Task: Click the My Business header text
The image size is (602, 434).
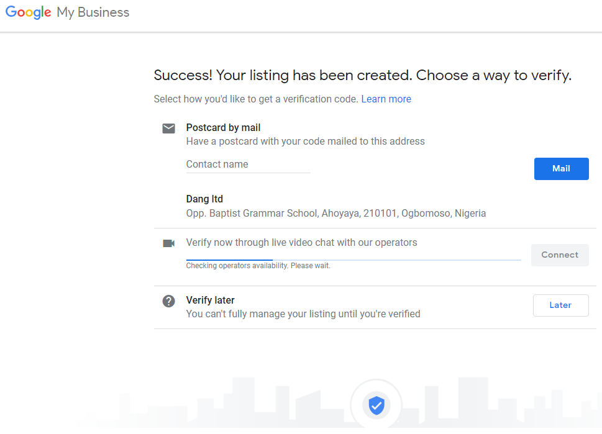Action: (93, 13)
